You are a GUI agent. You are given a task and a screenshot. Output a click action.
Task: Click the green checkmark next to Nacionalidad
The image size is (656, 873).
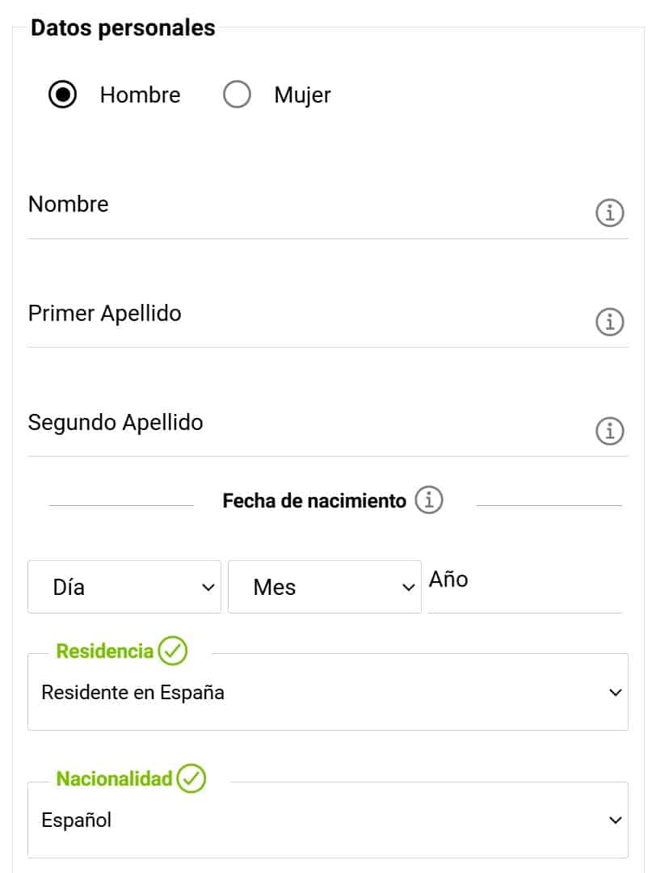tap(191, 778)
